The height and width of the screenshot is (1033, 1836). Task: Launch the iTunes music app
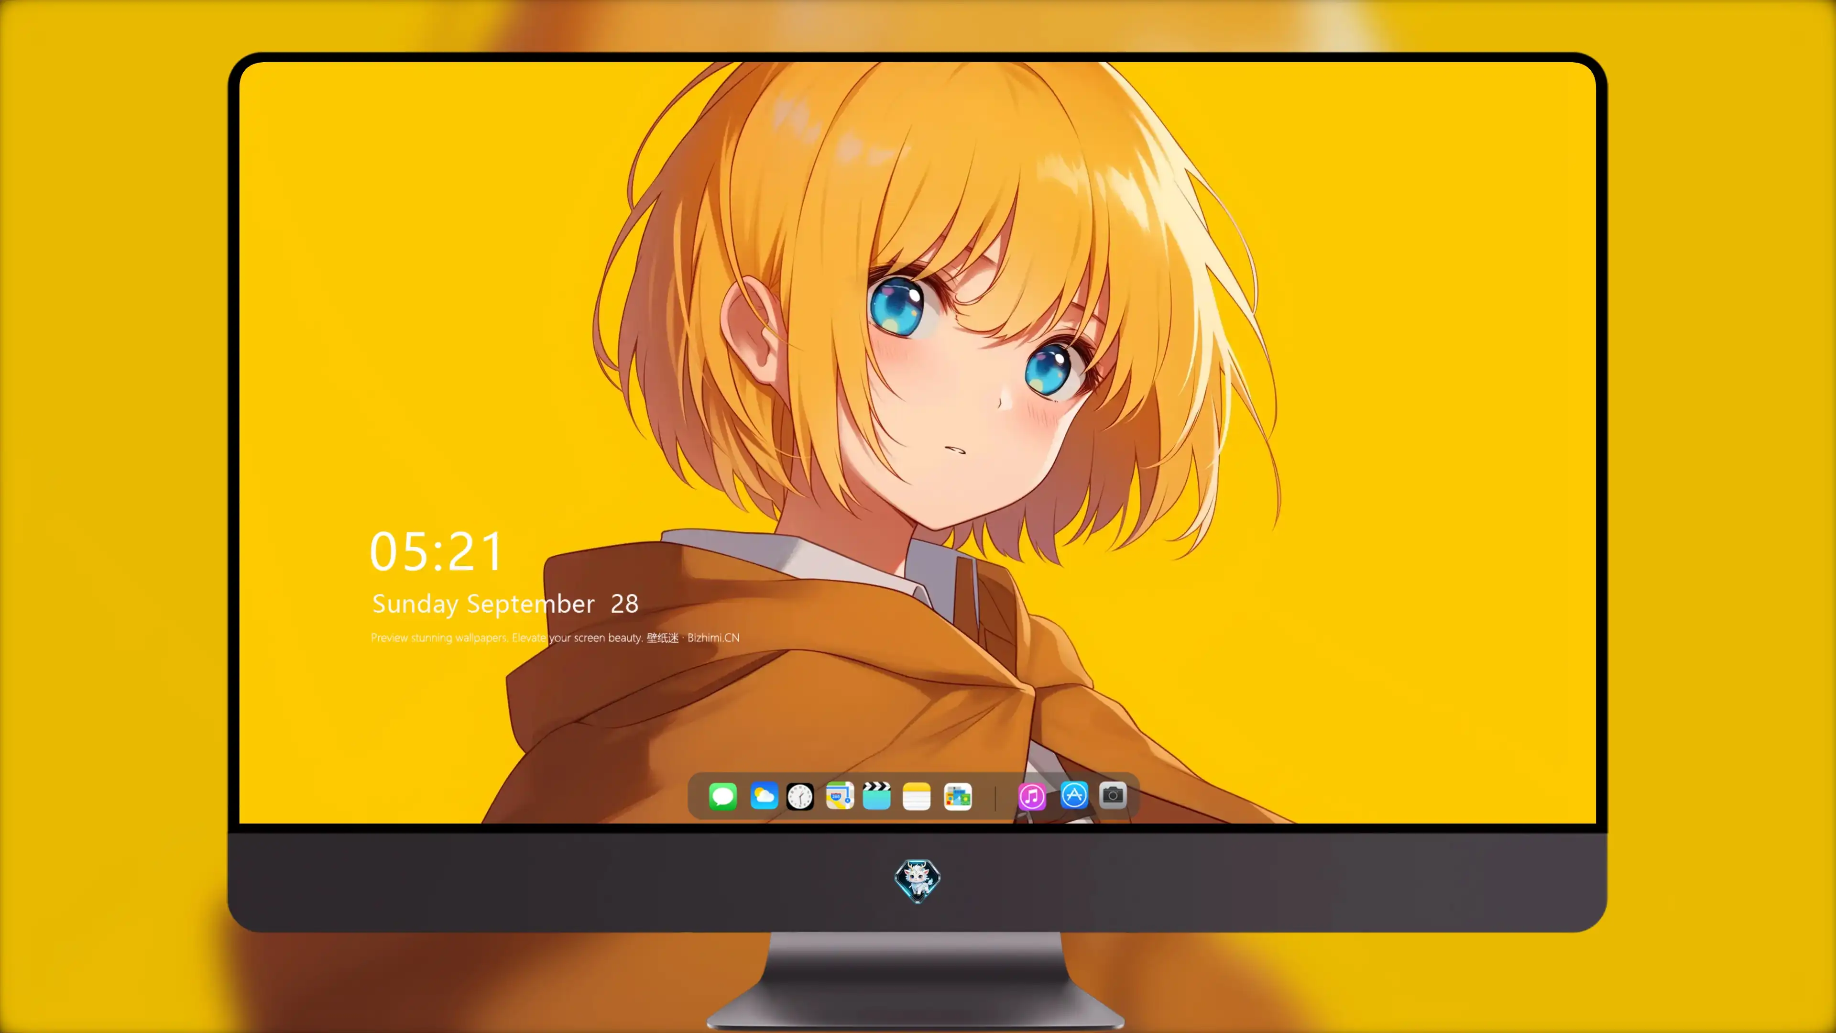click(x=1032, y=796)
